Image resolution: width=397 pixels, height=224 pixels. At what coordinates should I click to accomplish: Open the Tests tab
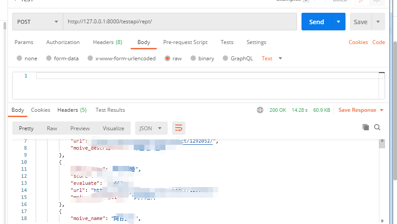pyautogui.click(x=227, y=42)
